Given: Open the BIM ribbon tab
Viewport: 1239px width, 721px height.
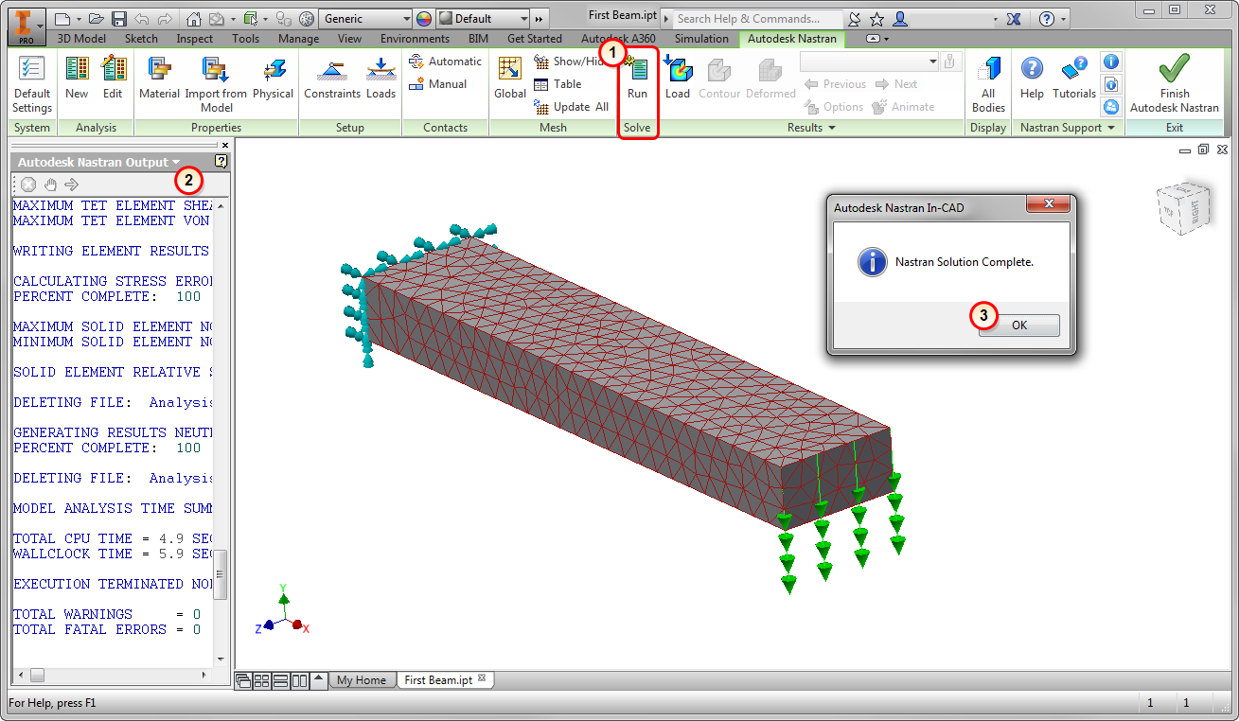Looking at the screenshot, I should coord(479,39).
